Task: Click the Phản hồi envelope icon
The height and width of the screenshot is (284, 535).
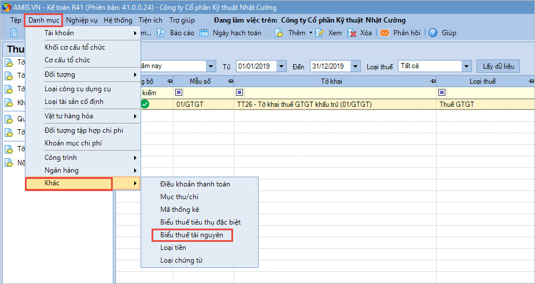Action: 385,33
